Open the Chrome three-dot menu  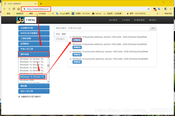171,9
